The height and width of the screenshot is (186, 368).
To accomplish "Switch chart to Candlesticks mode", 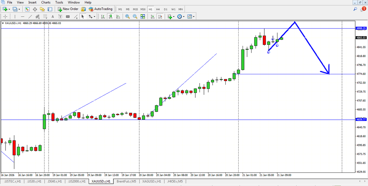I will coord(110,17).
